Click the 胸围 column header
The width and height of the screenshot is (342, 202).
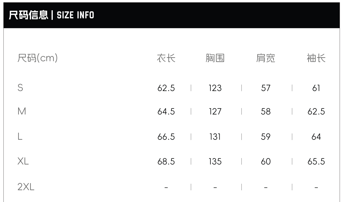click(x=215, y=58)
